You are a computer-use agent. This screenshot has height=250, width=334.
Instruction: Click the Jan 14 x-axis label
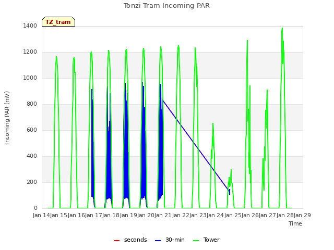click(x=41, y=215)
